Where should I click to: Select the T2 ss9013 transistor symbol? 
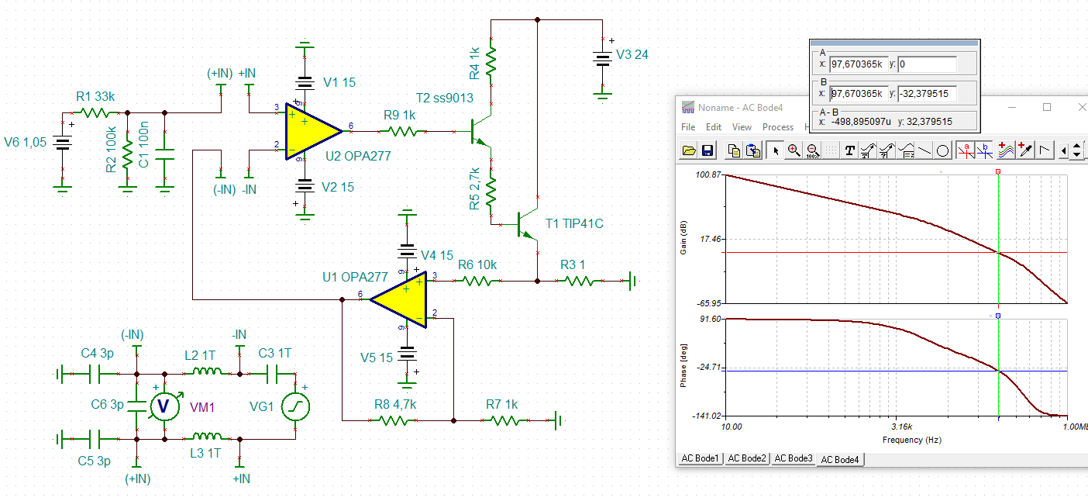coord(480,132)
